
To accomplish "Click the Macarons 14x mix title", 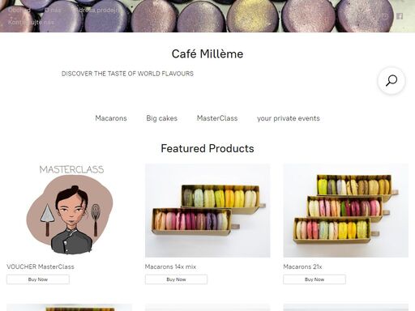I will tap(170, 266).
